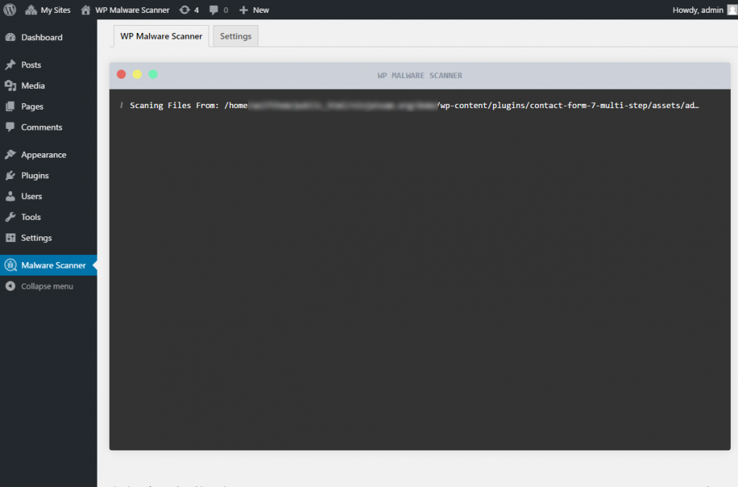
Task: Open the Howdy, admin account menu
Action: [698, 10]
